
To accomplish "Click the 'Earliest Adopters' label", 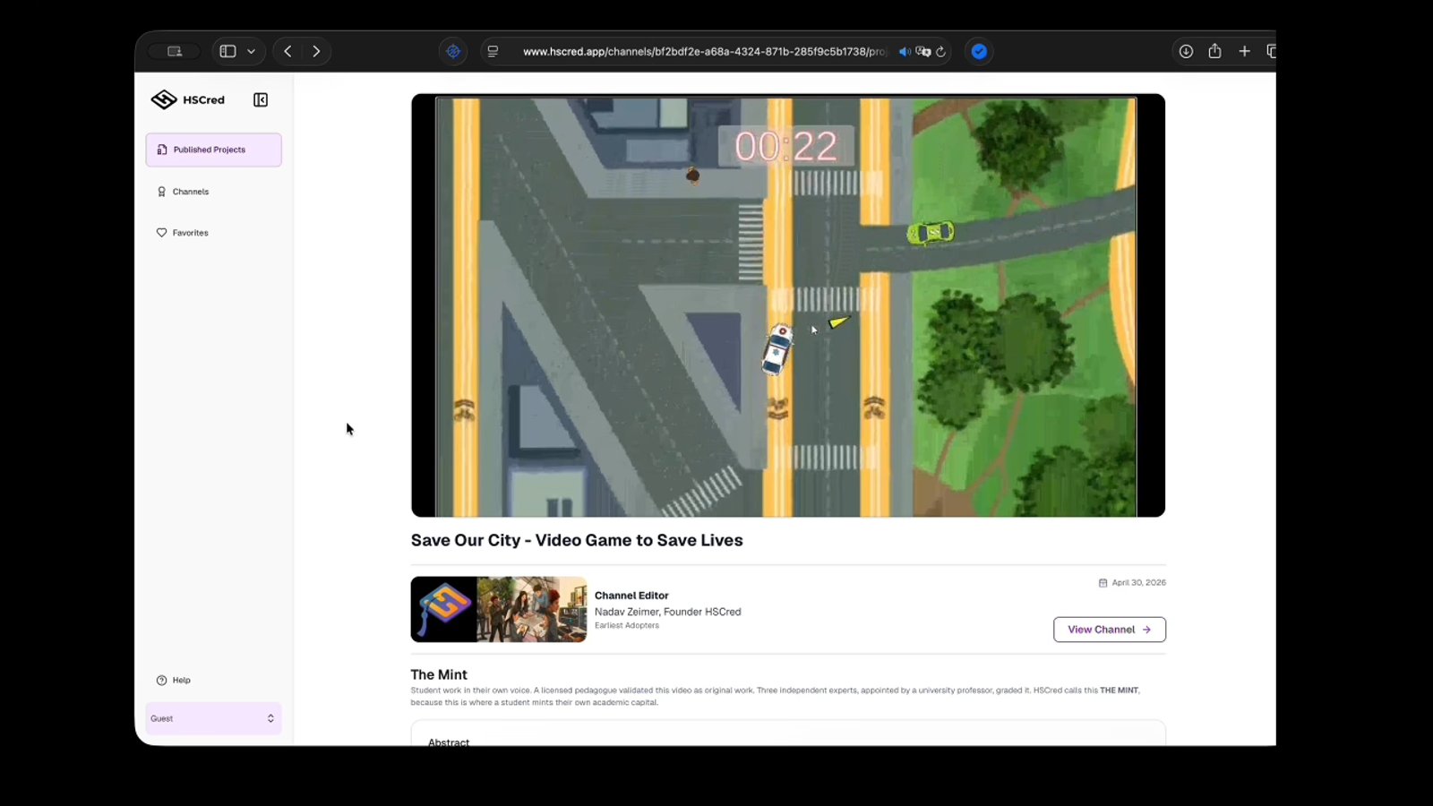I will (x=627, y=625).
